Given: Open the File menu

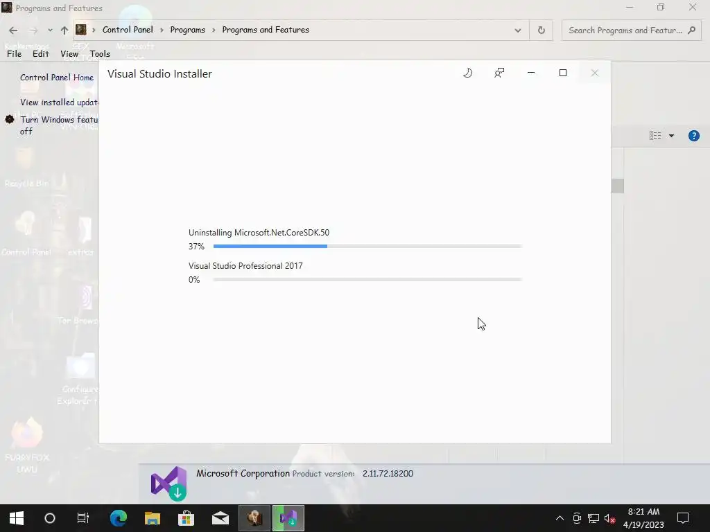Looking at the screenshot, I should coord(14,54).
